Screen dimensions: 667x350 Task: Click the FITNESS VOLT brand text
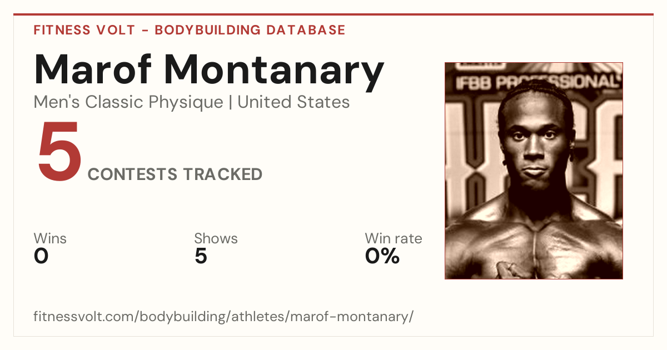pos(84,30)
